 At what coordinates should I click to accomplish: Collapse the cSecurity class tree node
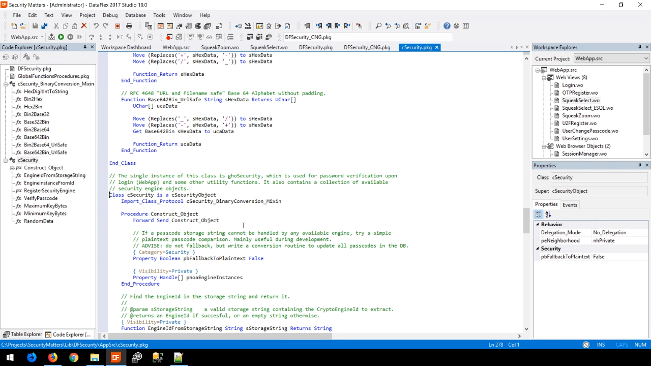[6, 160]
